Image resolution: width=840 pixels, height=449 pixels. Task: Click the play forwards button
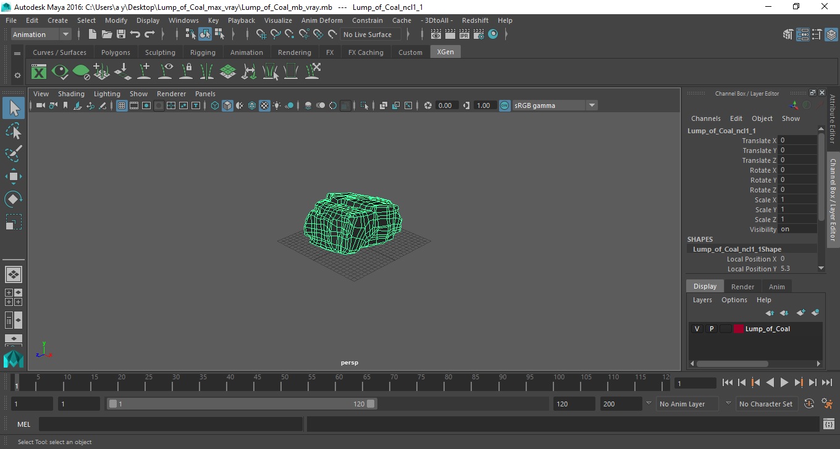pyautogui.click(x=784, y=383)
